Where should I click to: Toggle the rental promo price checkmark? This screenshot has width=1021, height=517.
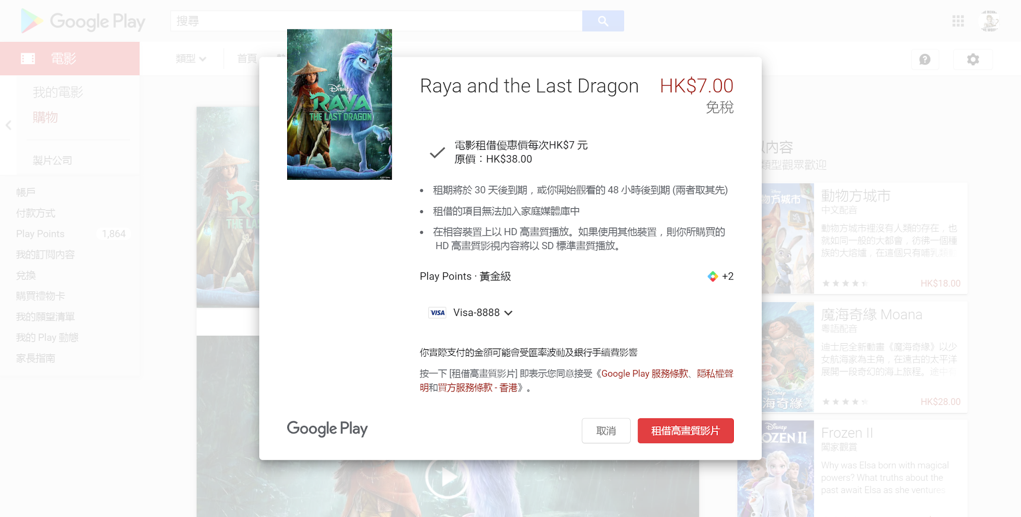437,152
